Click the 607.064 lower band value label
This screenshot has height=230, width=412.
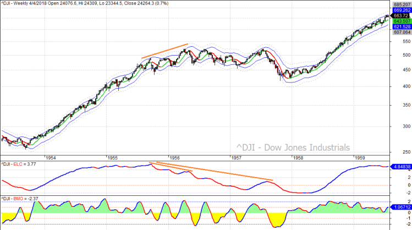click(x=399, y=32)
